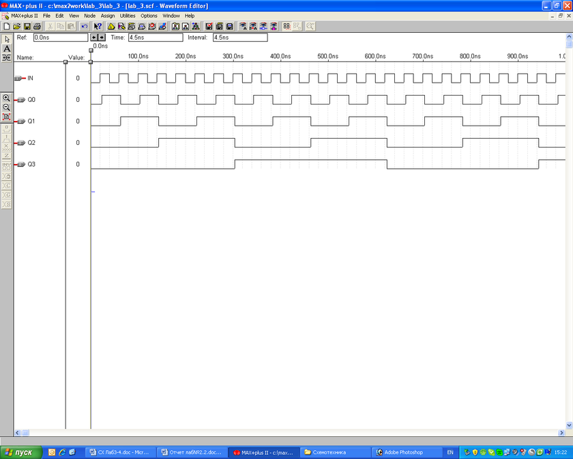573x459 pixels.
Task: Open the Windows Start (пуск) button
Action: tap(21, 452)
